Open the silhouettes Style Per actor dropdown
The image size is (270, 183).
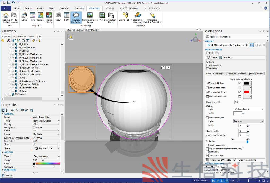249,121
